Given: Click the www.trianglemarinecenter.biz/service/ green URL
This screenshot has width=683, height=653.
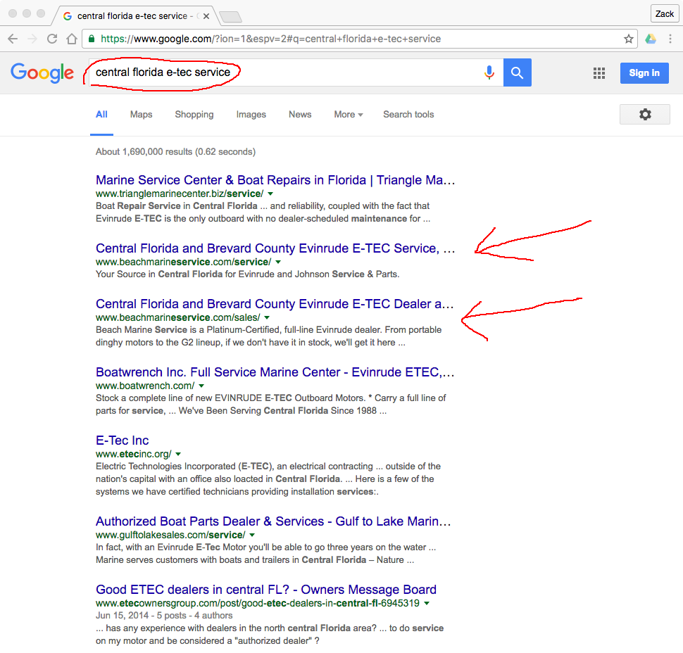Looking at the screenshot, I should (180, 194).
